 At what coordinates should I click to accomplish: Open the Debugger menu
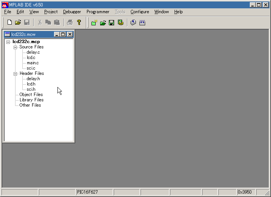(x=72, y=12)
